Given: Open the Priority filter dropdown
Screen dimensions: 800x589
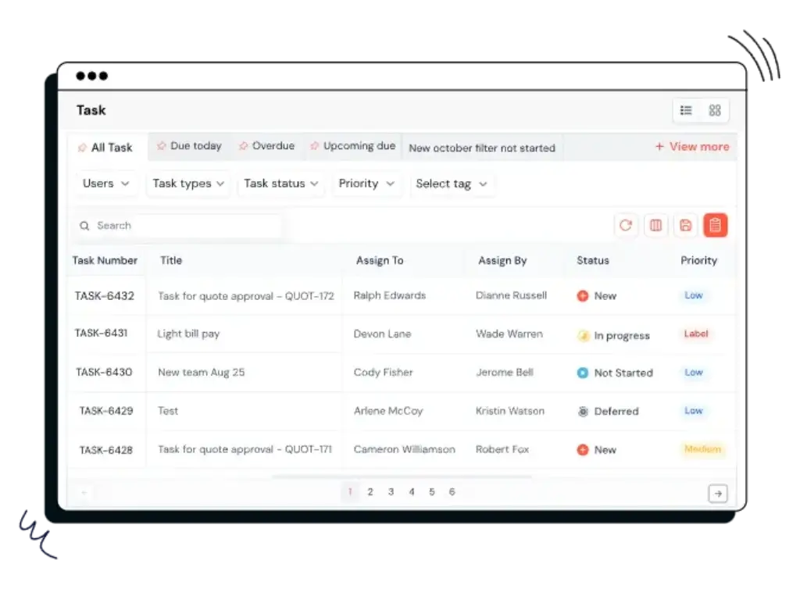Looking at the screenshot, I should point(366,184).
